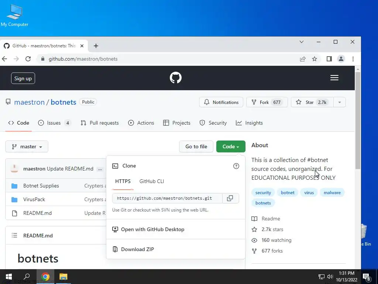The height and width of the screenshot is (284, 378).
Task: Open the Insights tab
Action: pyautogui.click(x=249, y=123)
